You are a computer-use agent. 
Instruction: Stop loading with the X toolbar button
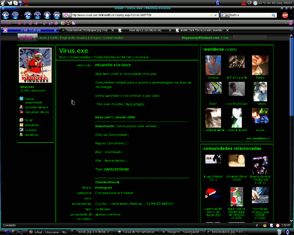pyautogui.click(x=38, y=15)
